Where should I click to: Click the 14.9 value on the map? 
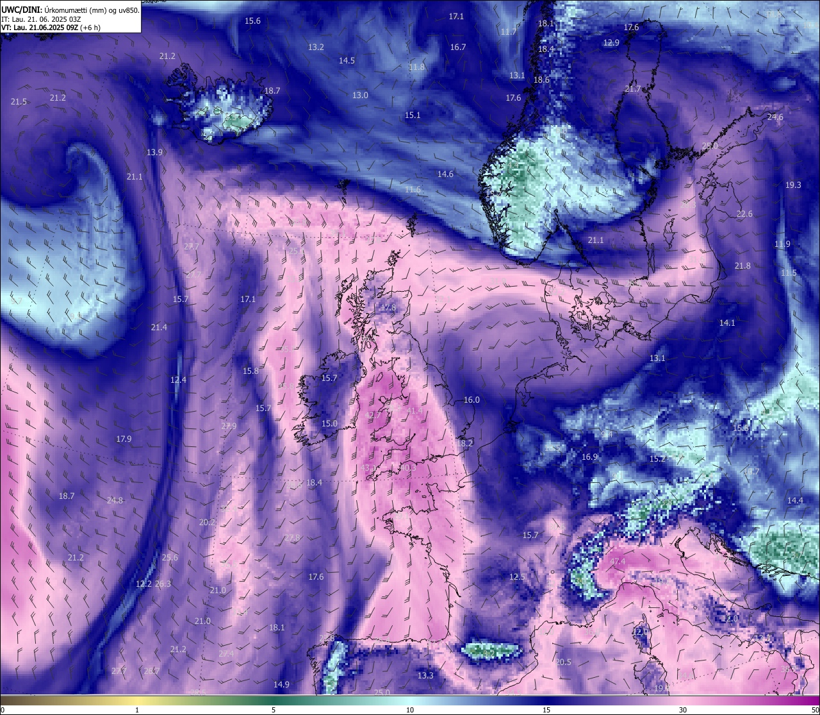[x=281, y=685]
